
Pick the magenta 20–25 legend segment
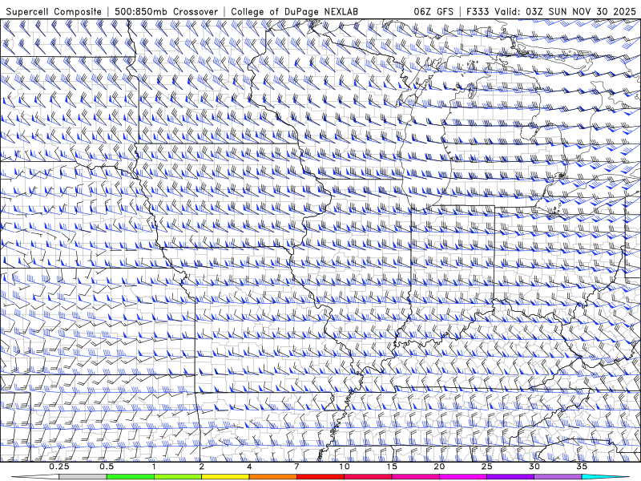pyautogui.click(x=463, y=477)
